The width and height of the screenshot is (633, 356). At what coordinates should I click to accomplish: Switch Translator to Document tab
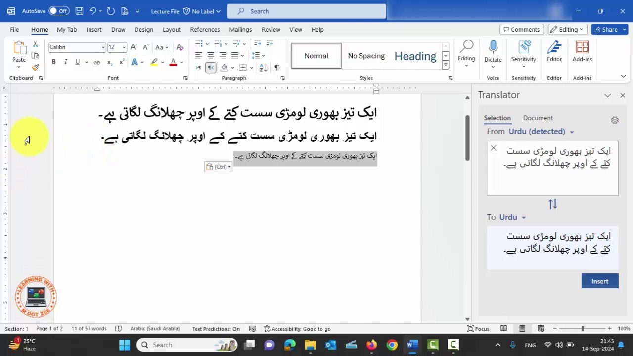pos(538,118)
